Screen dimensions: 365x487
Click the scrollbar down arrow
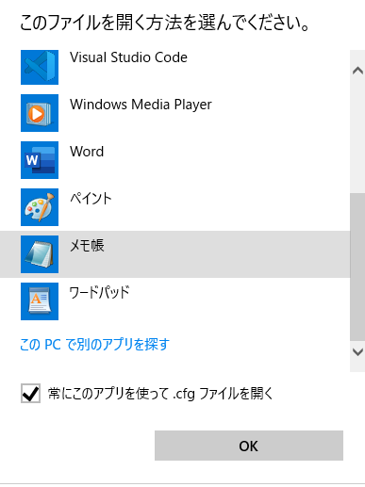point(357,352)
